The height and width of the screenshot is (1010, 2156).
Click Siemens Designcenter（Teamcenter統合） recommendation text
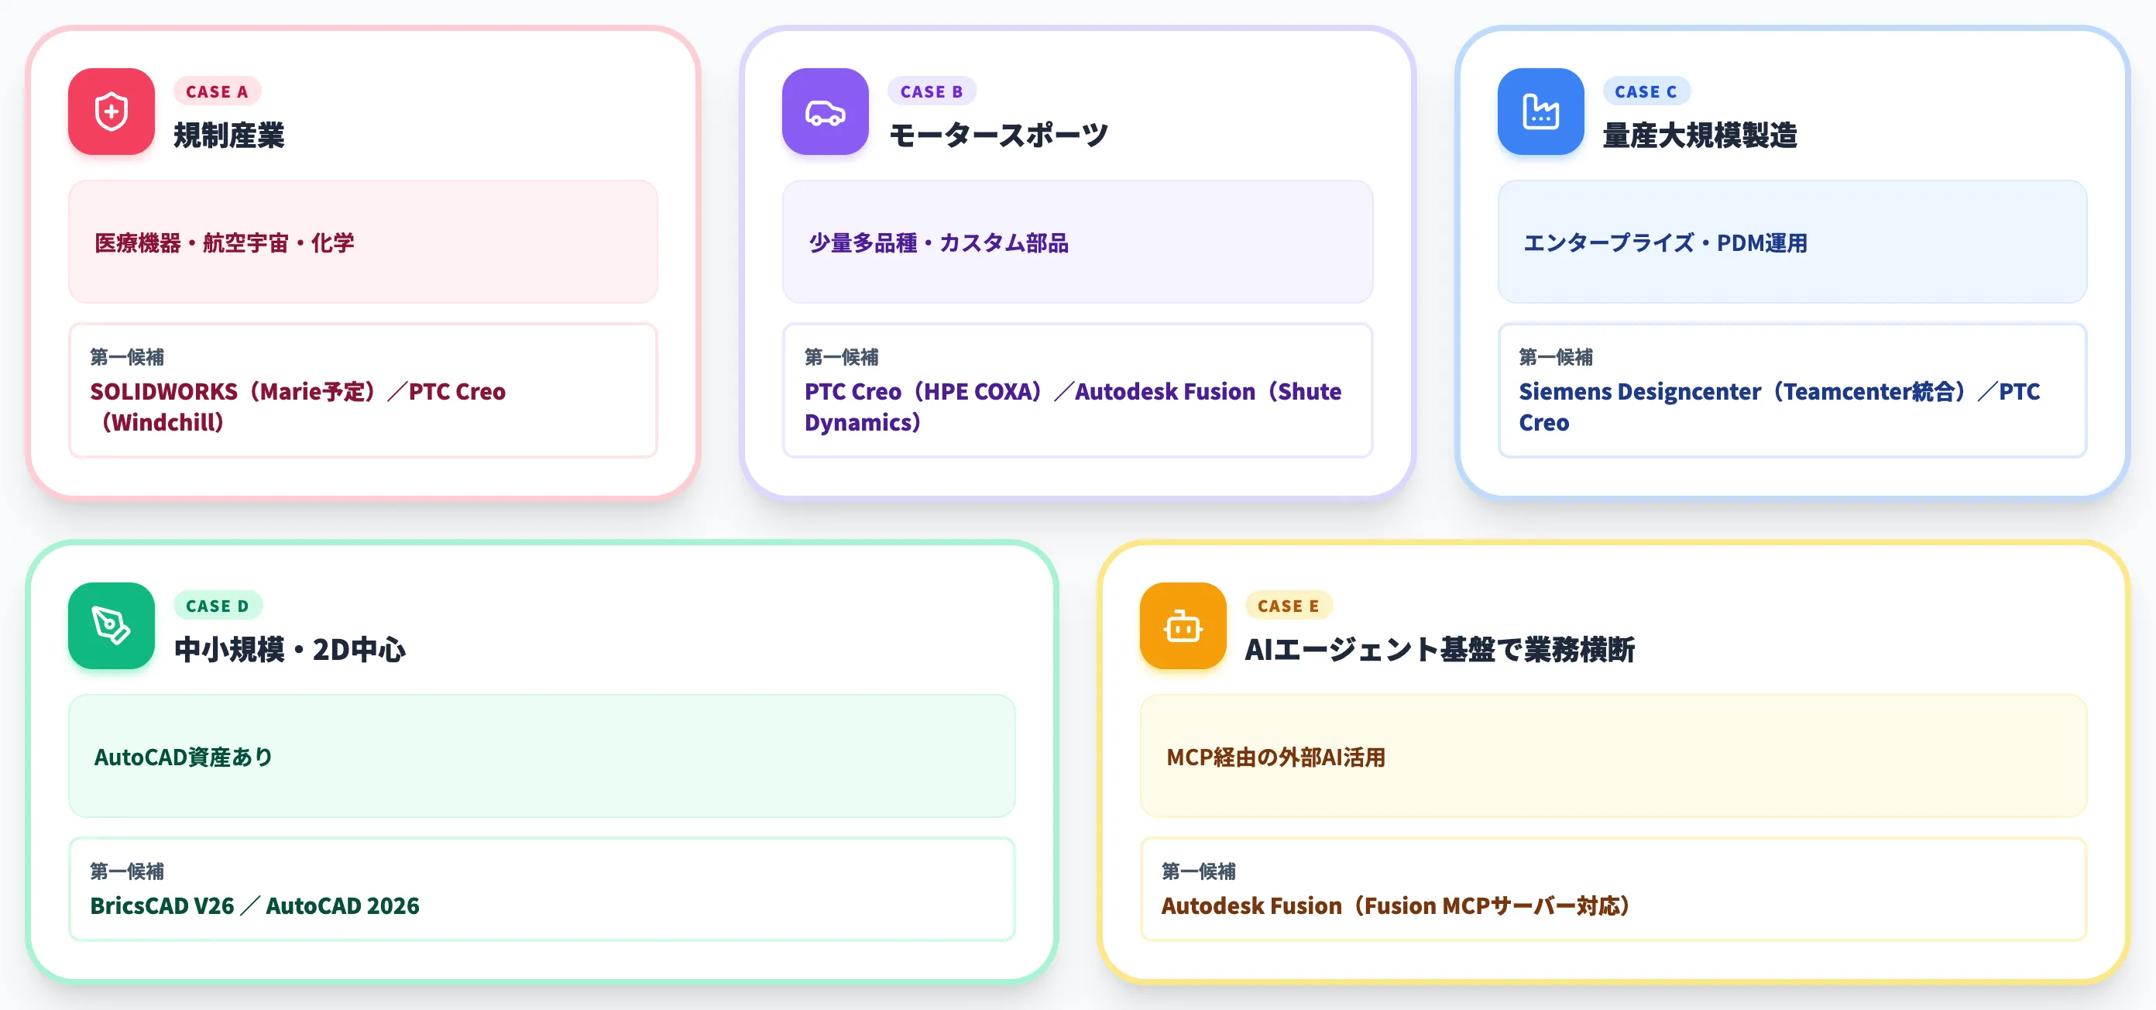click(1780, 407)
